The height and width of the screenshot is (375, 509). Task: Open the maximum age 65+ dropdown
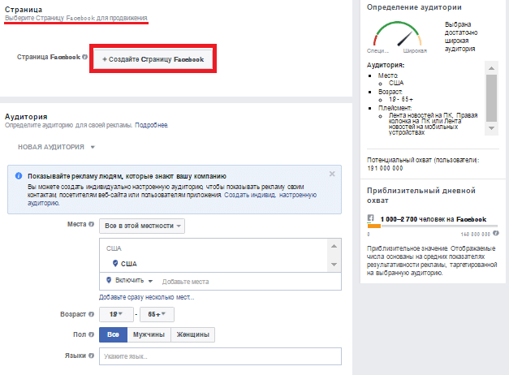coord(154,314)
